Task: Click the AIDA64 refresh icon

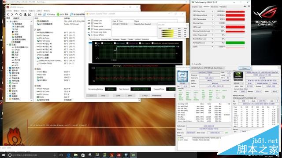Action: [x=21, y=14]
